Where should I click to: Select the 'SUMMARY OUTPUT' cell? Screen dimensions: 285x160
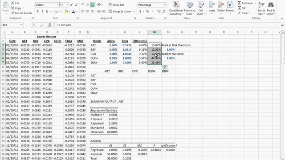(103, 102)
